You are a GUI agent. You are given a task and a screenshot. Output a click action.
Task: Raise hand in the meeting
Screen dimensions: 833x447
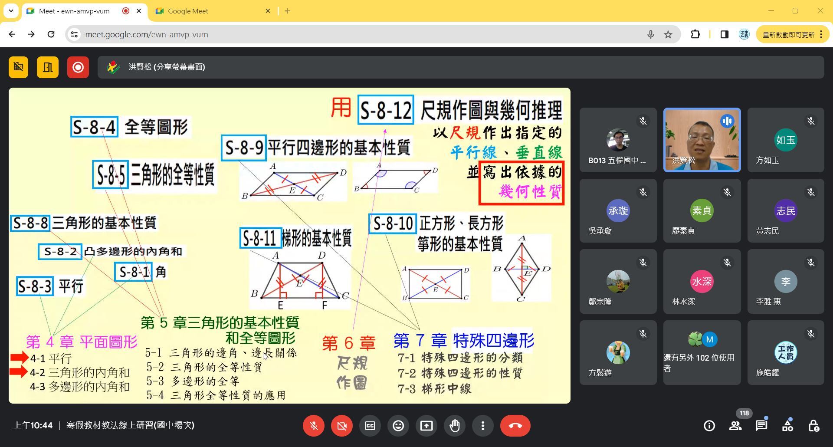tap(454, 426)
